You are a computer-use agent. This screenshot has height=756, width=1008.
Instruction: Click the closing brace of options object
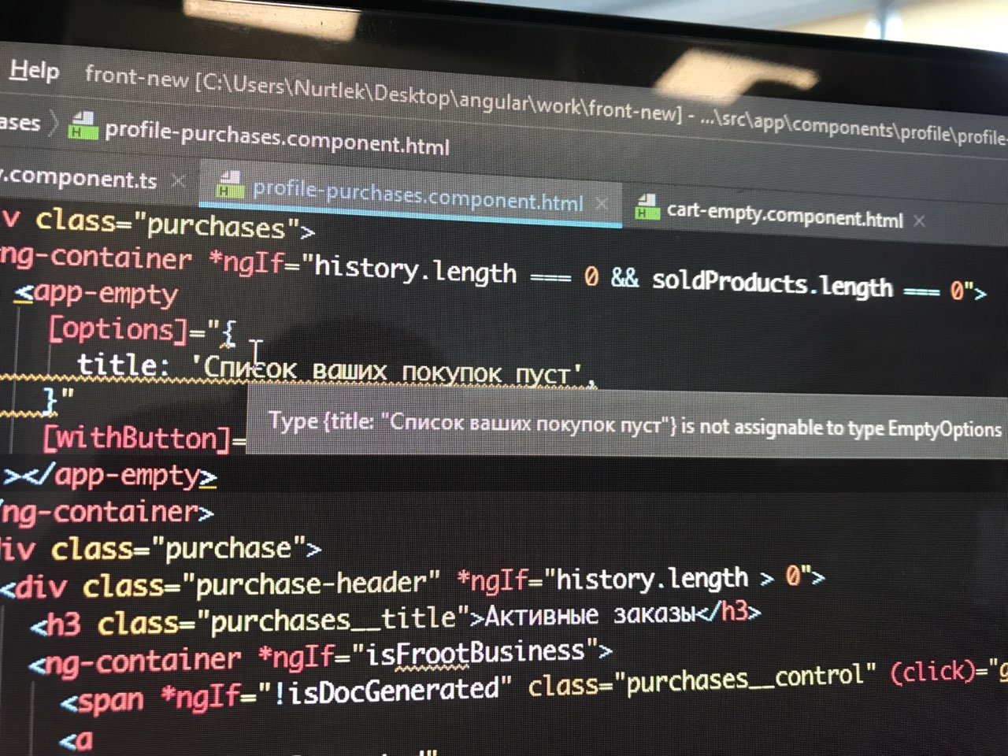tap(50, 401)
